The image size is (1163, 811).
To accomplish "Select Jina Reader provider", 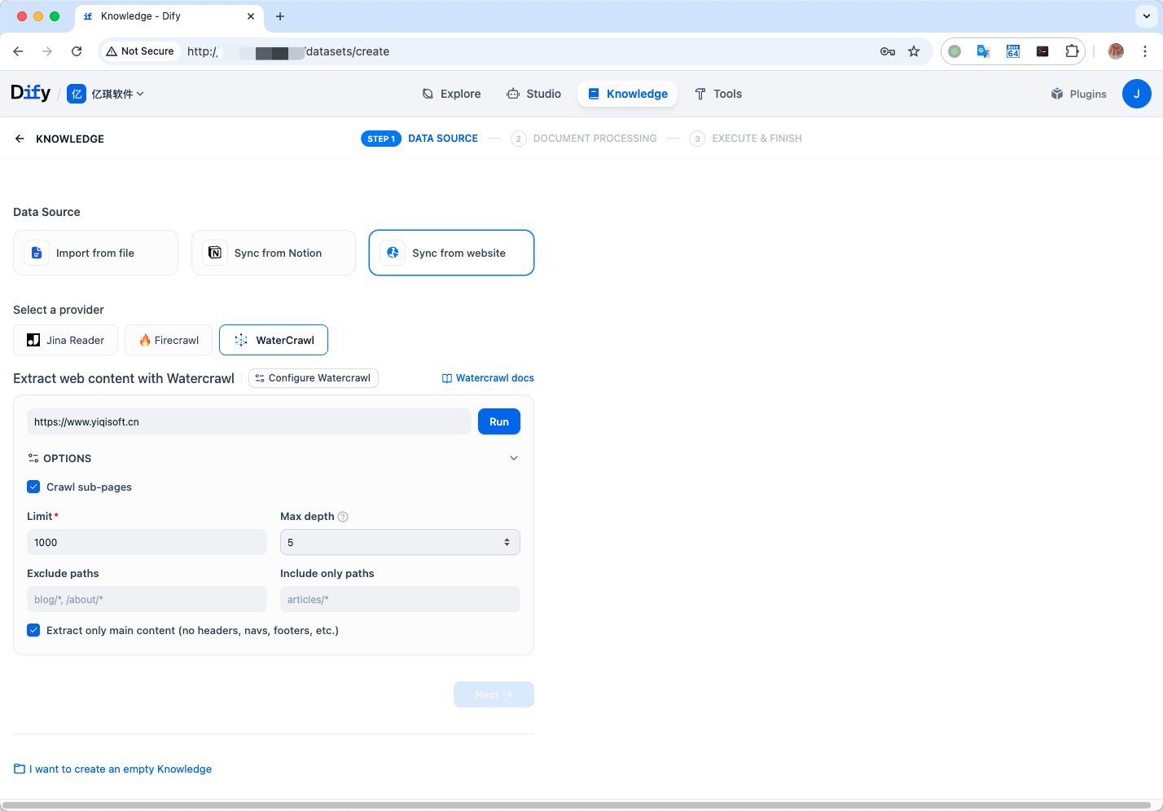I will point(66,340).
